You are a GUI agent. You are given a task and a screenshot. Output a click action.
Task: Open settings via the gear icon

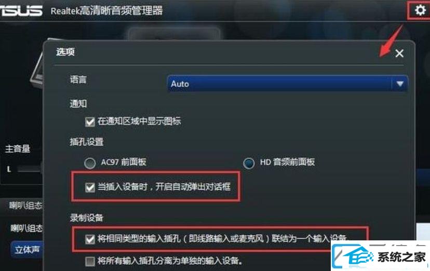click(x=420, y=10)
